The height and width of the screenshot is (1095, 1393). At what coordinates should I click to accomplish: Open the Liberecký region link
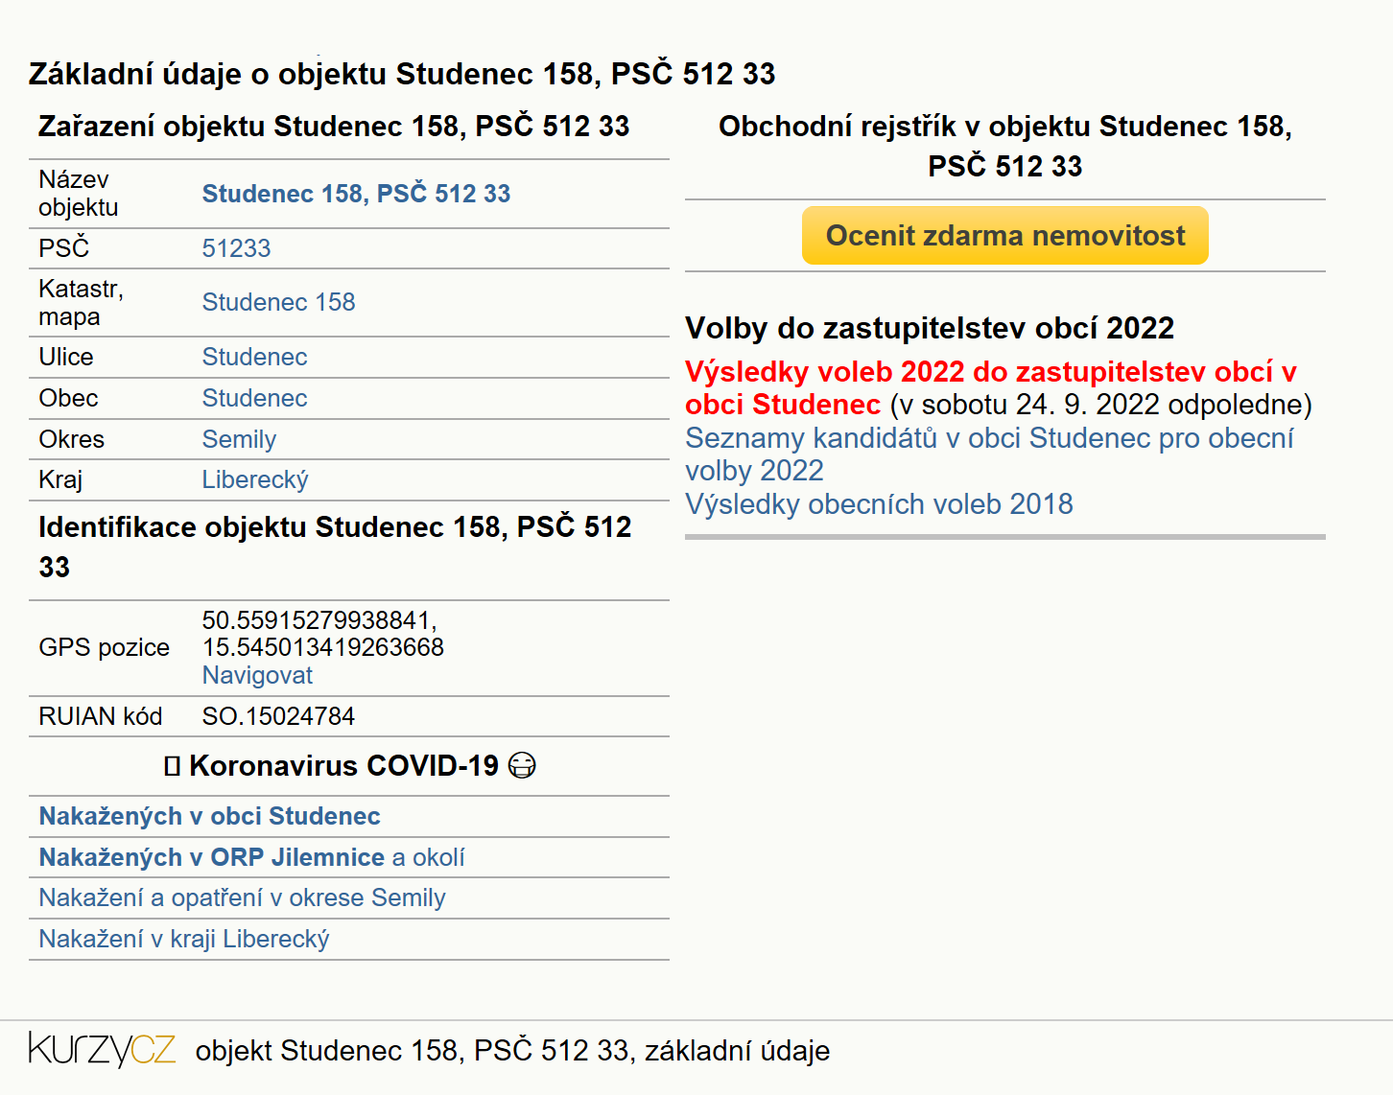pos(255,479)
